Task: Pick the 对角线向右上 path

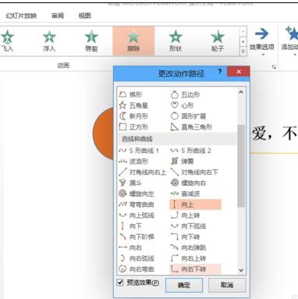Action: pos(143,172)
